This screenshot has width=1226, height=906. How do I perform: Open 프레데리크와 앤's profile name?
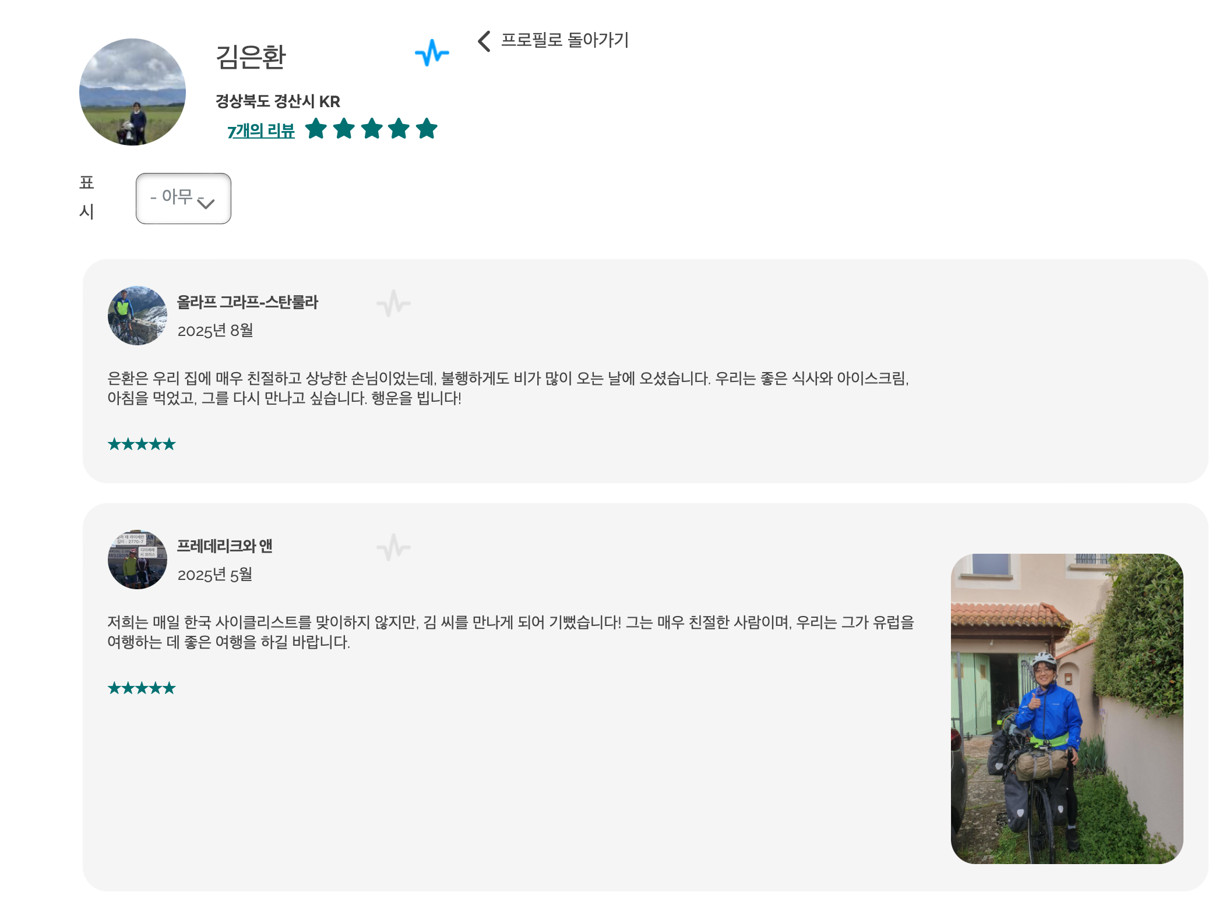tap(225, 546)
